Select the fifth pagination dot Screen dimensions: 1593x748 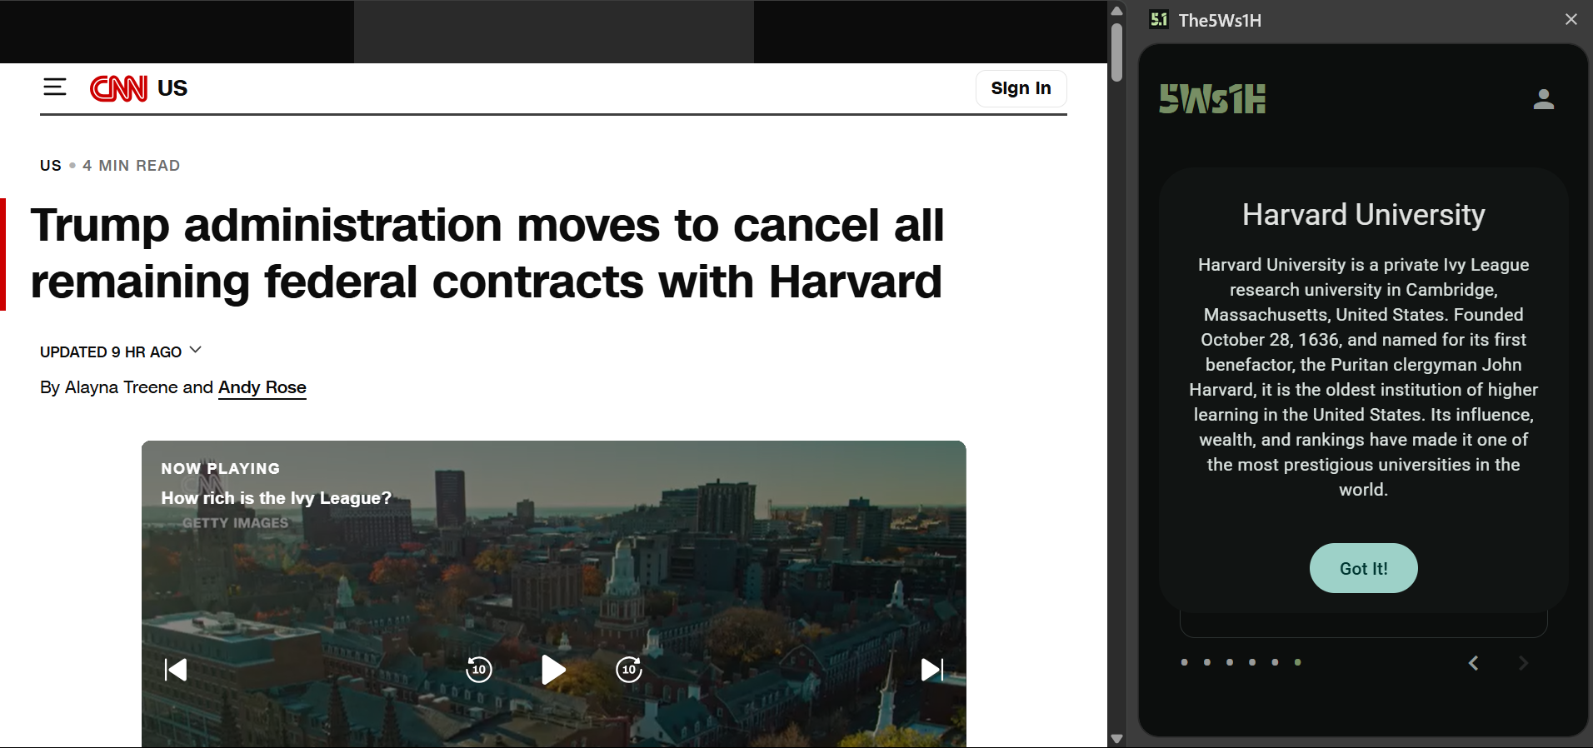(1275, 662)
